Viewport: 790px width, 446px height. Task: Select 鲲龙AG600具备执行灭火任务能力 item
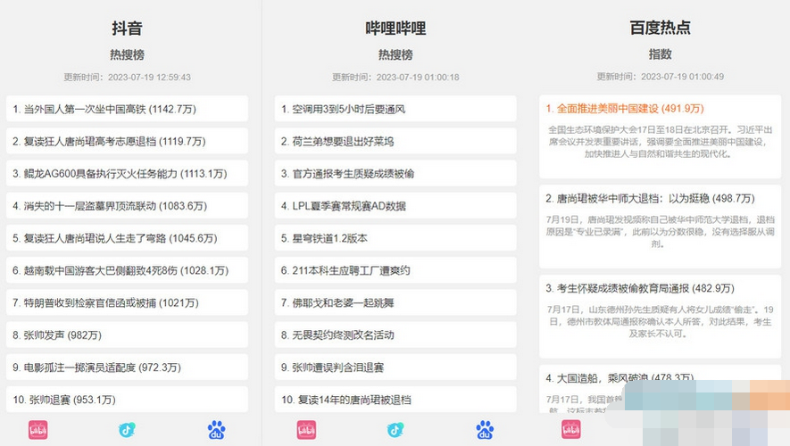coord(127,173)
